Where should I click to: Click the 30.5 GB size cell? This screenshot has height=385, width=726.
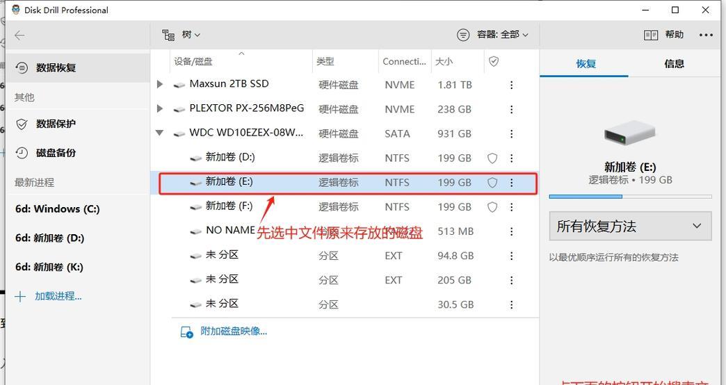[x=455, y=305]
